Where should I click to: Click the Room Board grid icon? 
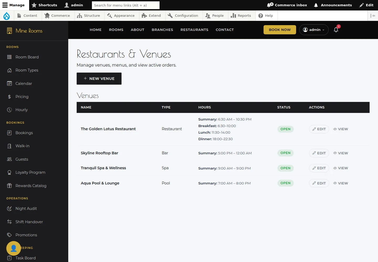[9, 57]
